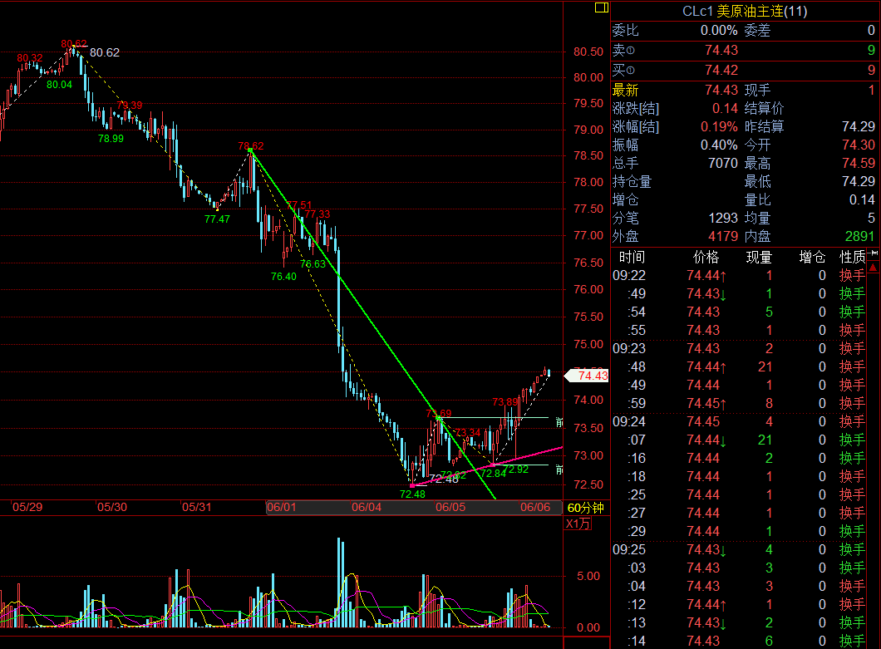881x649 pixels.
Task: Click the white 74.43 current price tag
Action: (588, 376)
